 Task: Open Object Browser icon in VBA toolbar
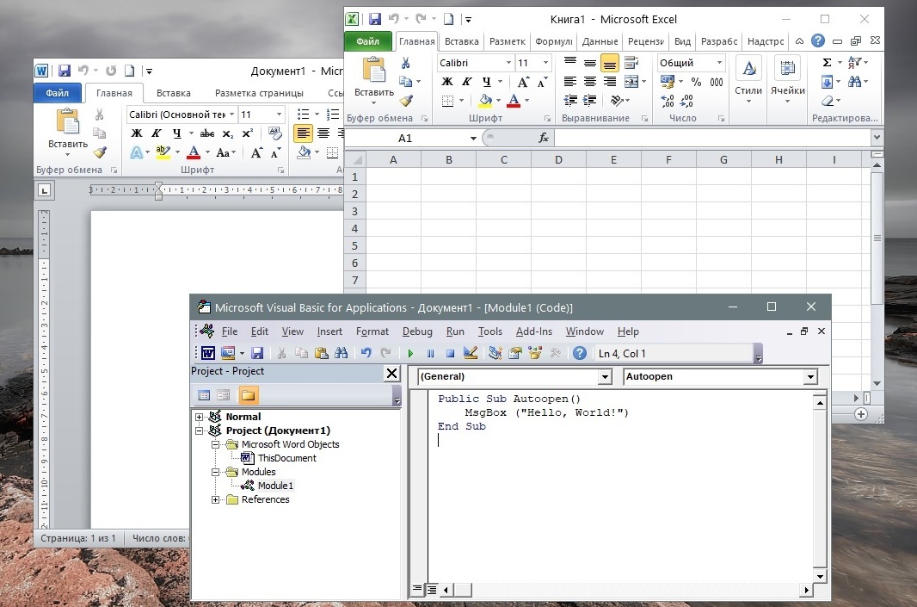535,353
